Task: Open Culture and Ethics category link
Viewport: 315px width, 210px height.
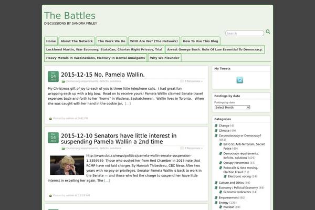Action: [231, 183]
